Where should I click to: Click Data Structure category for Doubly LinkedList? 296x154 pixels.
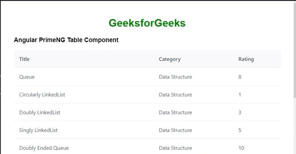tap(175, 112)
